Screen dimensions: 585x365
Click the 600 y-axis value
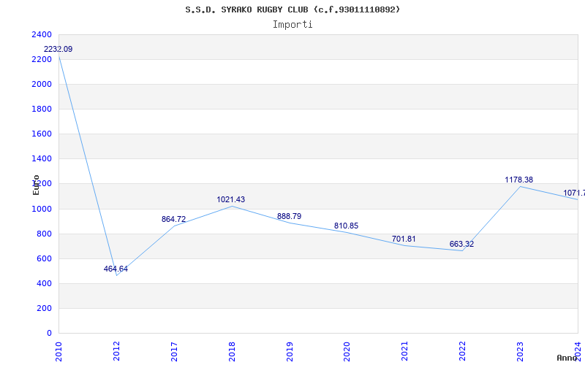[x=44, y=259]
